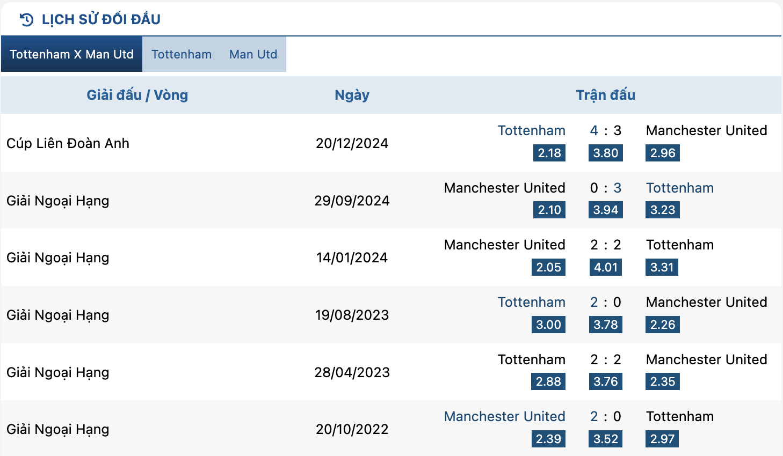Click Tottenham link in 20/12/2024 match
Image resolution: width=783 pixels, height=456 pixels.
531,130
